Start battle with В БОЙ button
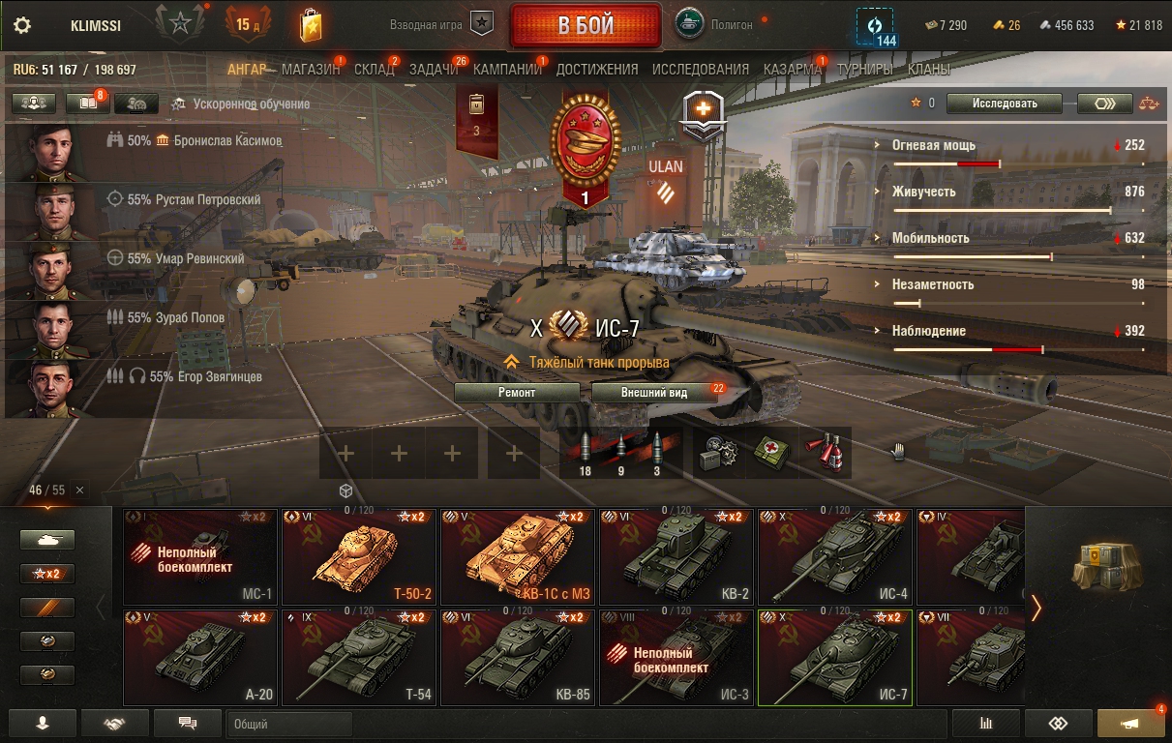 click(586, 26)
